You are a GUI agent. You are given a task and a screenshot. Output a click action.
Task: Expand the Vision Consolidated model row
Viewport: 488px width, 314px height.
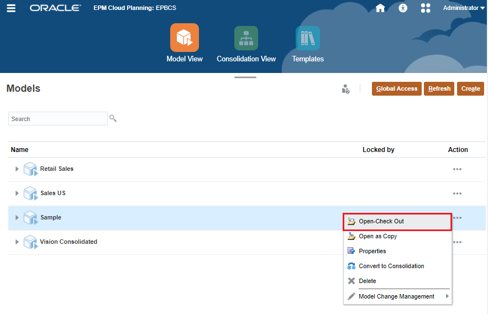[x=17, y=242]
